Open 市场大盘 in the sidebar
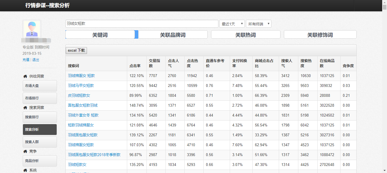387x173 pixels. point(40,86)
